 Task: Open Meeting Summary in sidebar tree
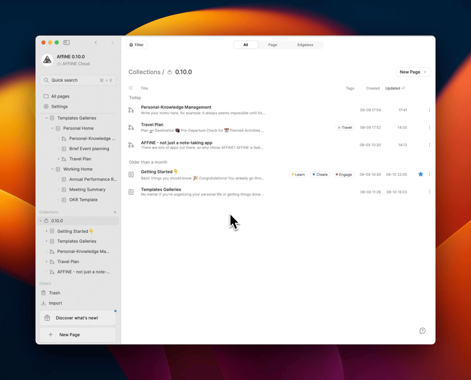click(x=87, y=189)
